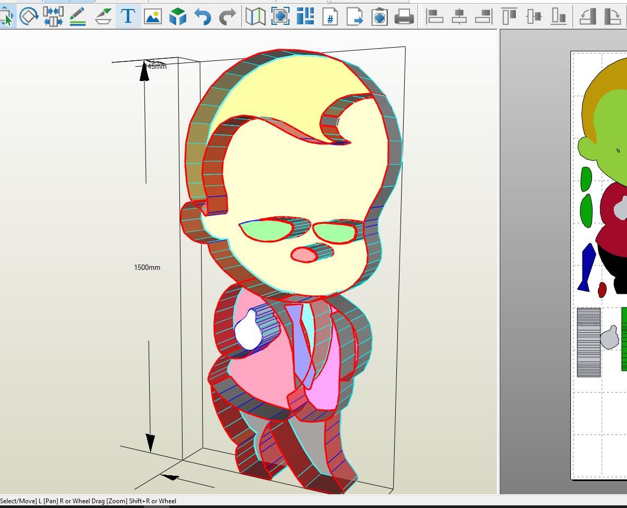
Task: Undo the last action
Action: click(203, 17)
